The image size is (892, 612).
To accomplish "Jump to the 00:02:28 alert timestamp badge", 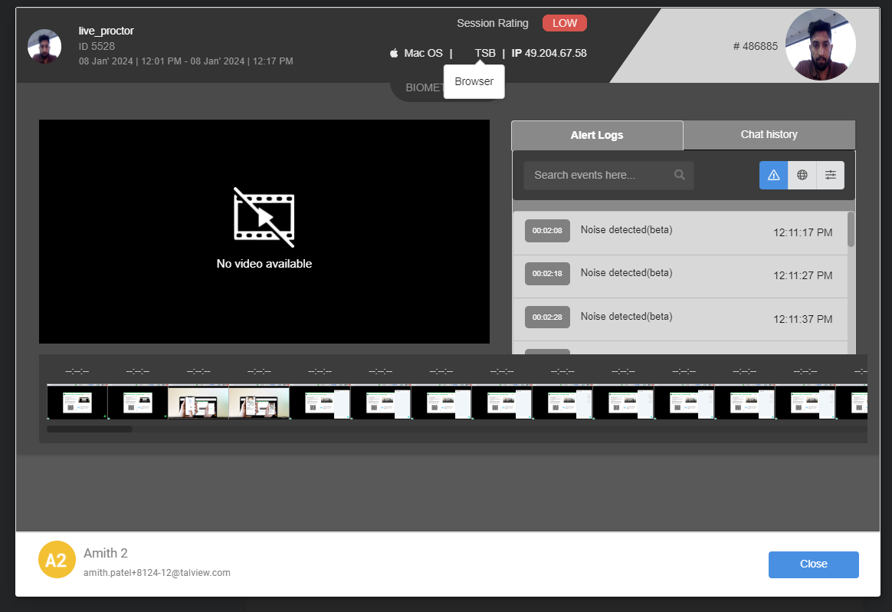I will 547,317.
